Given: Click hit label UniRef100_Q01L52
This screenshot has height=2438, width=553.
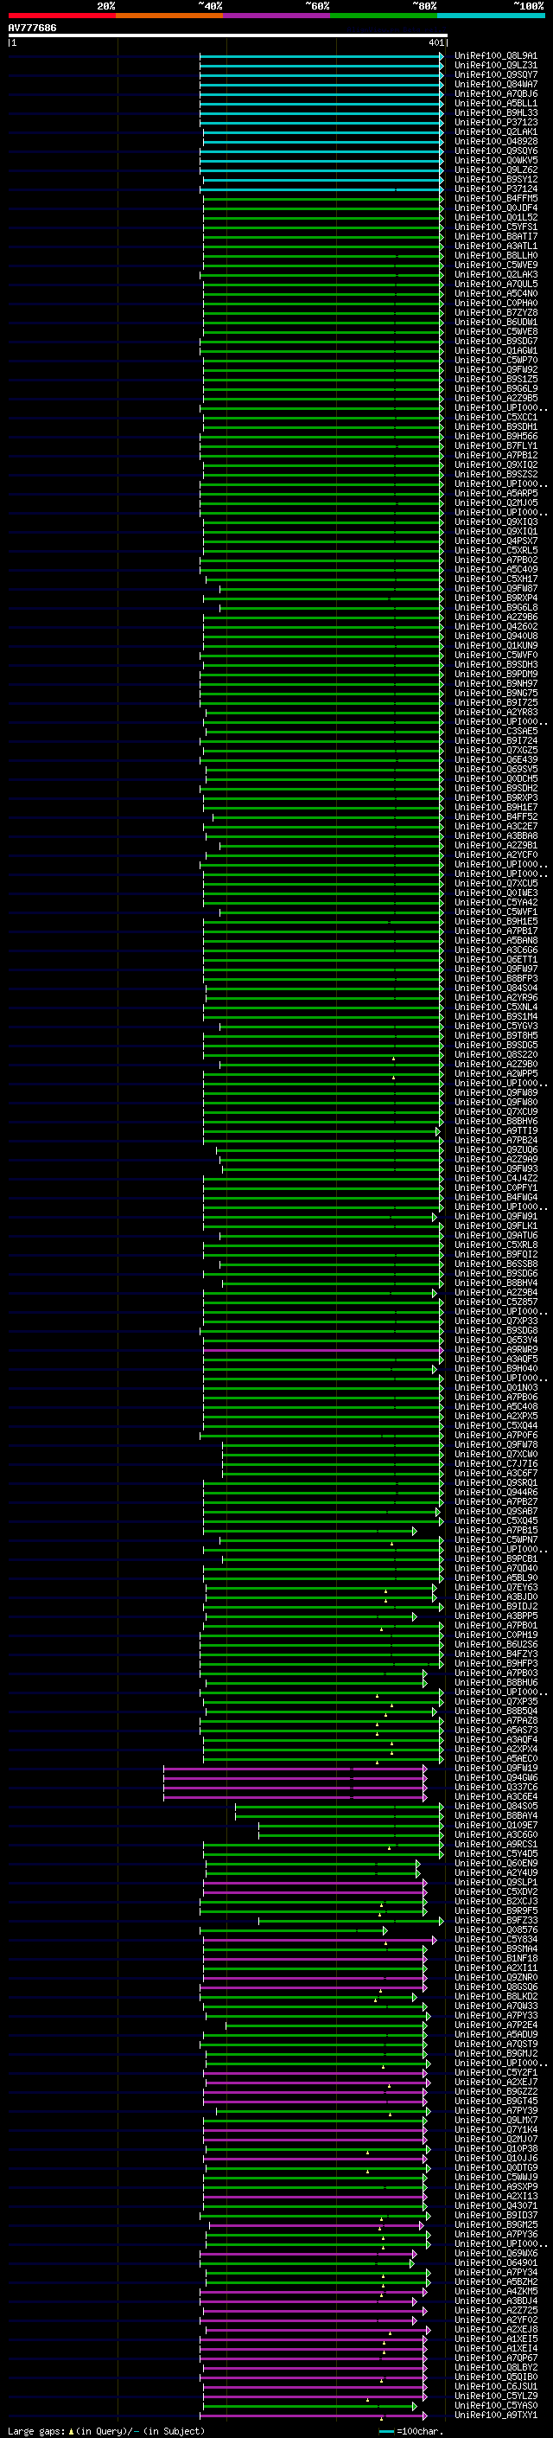Looking at the screenshot, I should click(x=496, y=217).
